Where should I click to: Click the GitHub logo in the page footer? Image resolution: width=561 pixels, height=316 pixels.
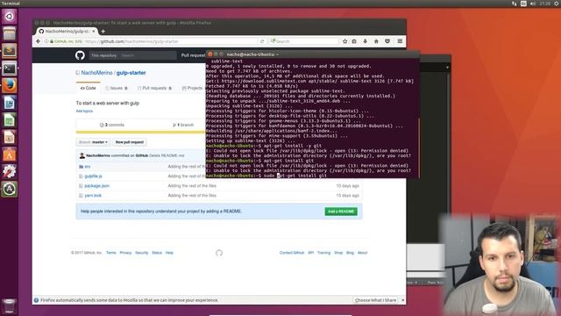[219, 253]
